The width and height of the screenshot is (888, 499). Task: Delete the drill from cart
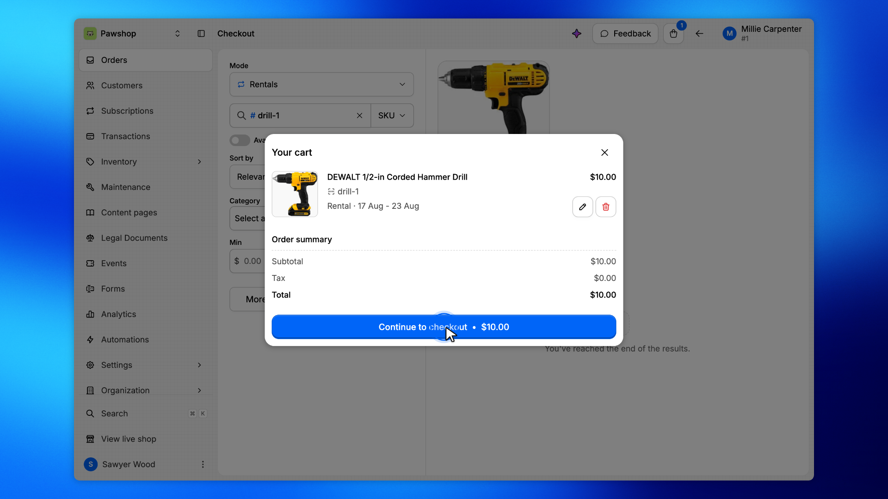605,207
